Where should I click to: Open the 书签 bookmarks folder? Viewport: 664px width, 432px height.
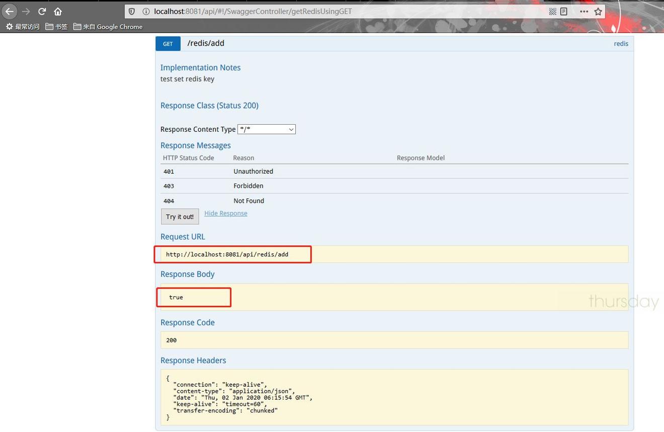(56, 27)
